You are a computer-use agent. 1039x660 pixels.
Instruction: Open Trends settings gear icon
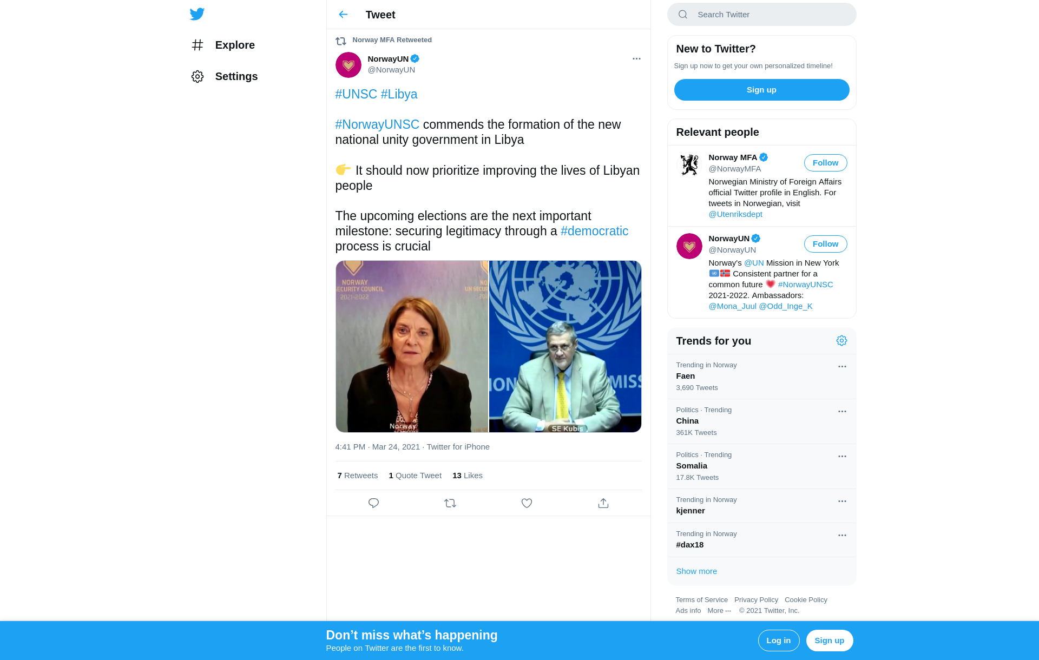point(841,341)
